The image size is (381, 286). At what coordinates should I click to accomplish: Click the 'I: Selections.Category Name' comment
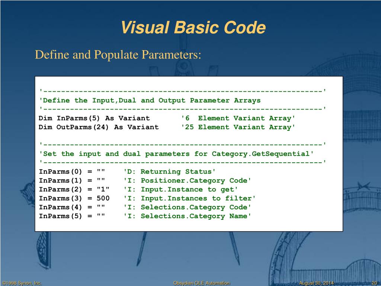(188, 216)
